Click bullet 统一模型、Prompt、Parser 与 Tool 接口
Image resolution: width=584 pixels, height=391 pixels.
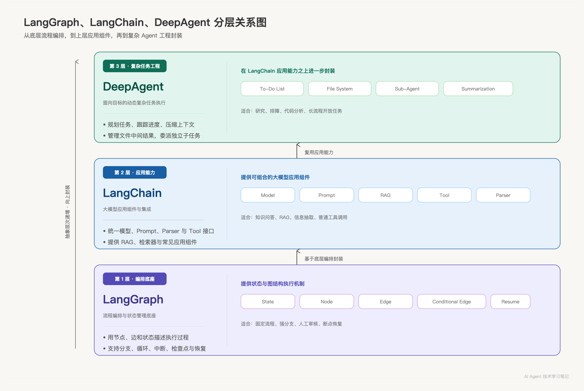point(159,231)
